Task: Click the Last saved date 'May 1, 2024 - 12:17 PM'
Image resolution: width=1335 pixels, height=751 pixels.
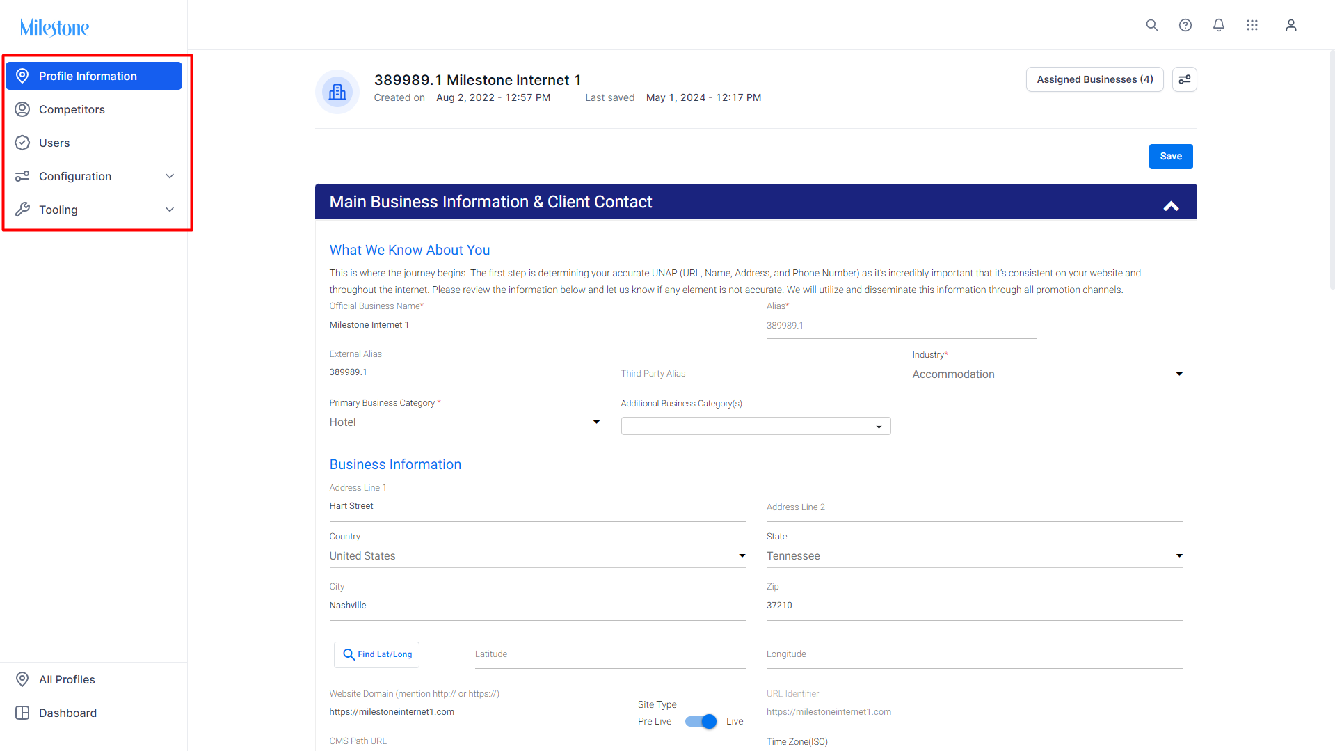Action: pyautogui.click(x=703, y=98)
